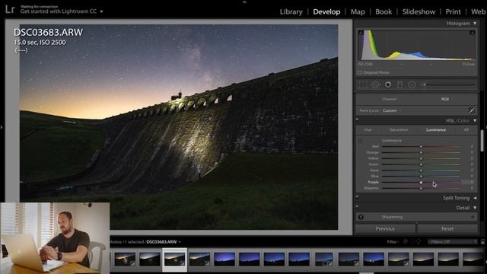Click the Yellow luminance slider
Image resolution: width=487 pixels, height=274 pixels.
(421, 158)
